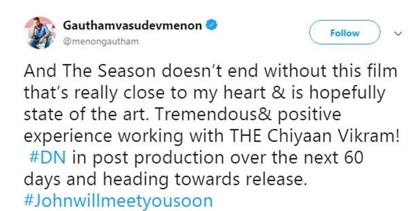This screenshot has width=416, height=211.
Task: Click the blue verified badge
Action: point(212,25)
